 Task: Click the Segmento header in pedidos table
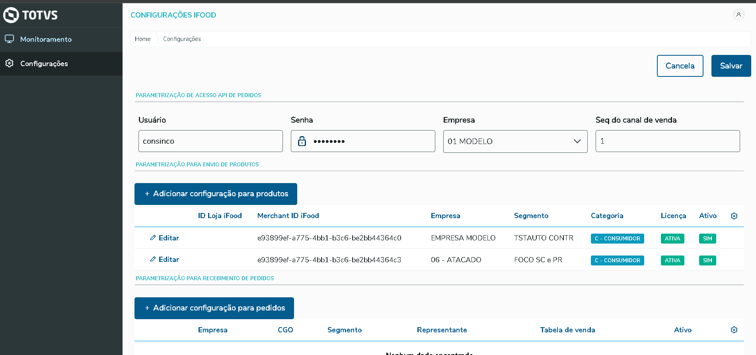(x=345, y=330)
